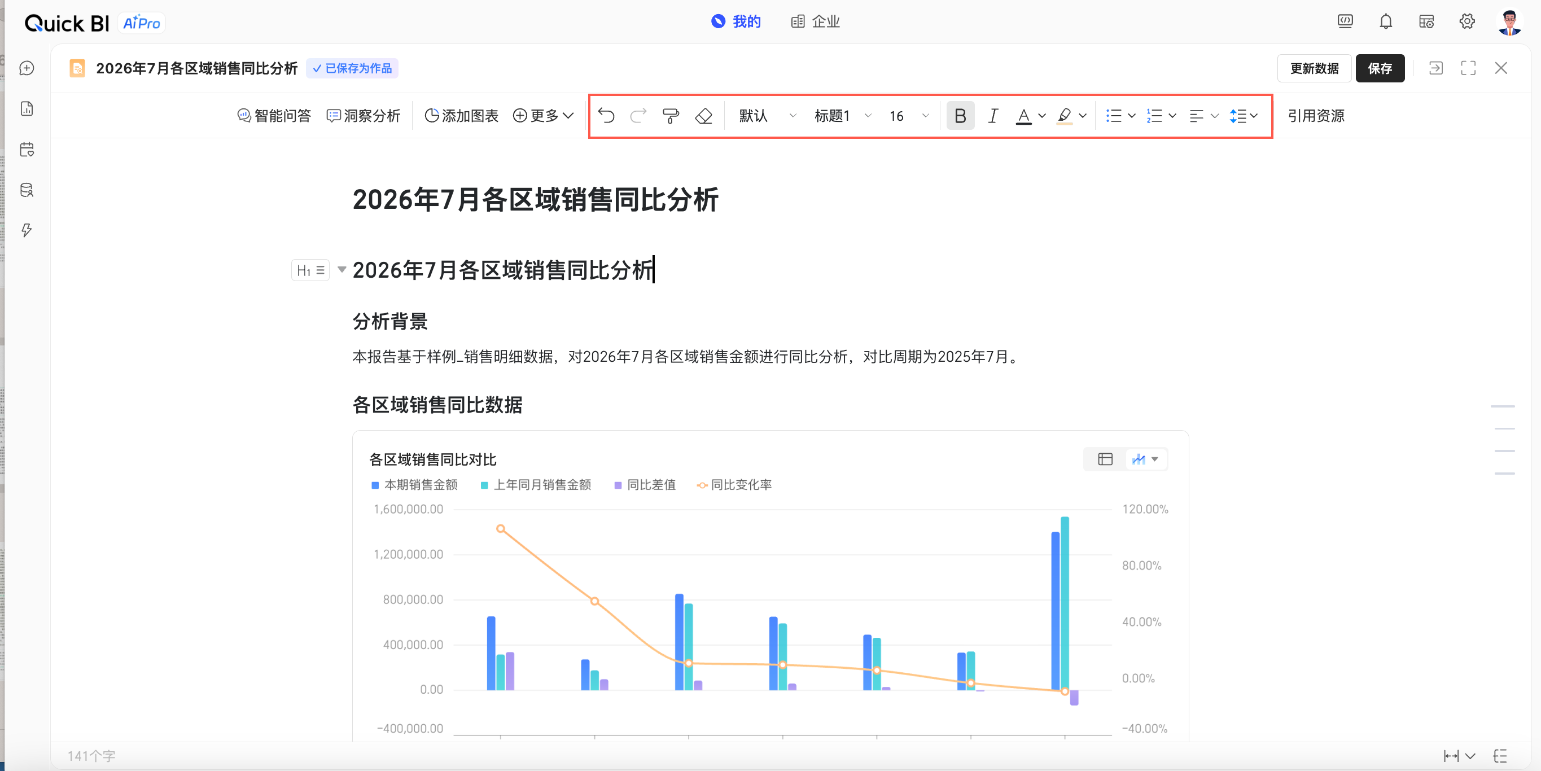Collapse the heading section triangle
Image resolution: width=1541 pixels, height=771 pixels.
pyautogui.click(x=342, y=270)
